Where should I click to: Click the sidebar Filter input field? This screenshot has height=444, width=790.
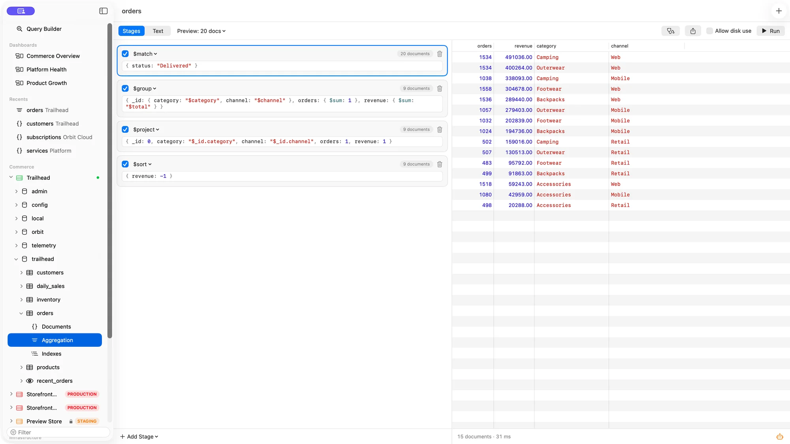[x=58, y=432]
